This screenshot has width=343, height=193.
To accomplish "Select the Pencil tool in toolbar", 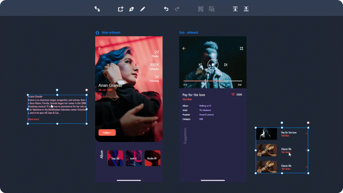I will (143, 9).
